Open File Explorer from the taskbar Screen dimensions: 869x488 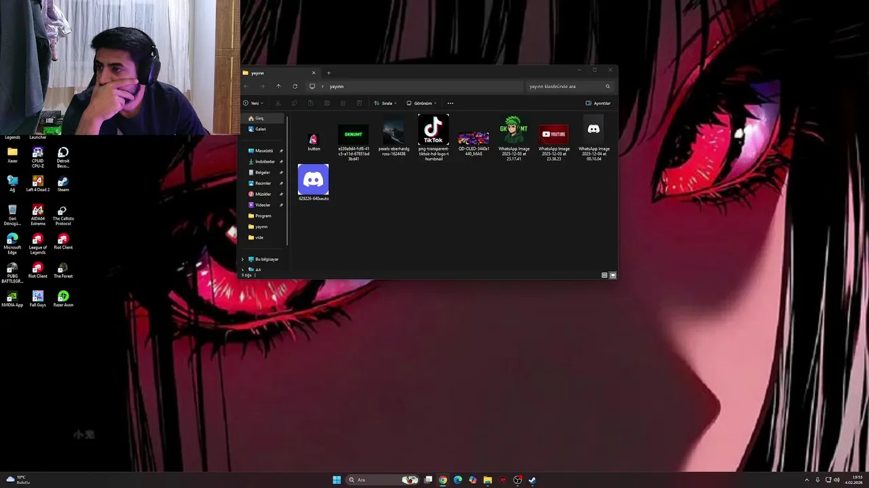(x=487, y=480)
